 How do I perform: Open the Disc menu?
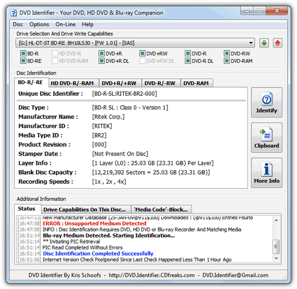coord(18,24)
